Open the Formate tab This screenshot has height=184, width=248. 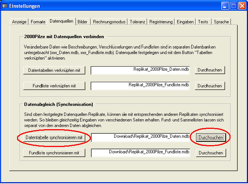coord(38,22)
